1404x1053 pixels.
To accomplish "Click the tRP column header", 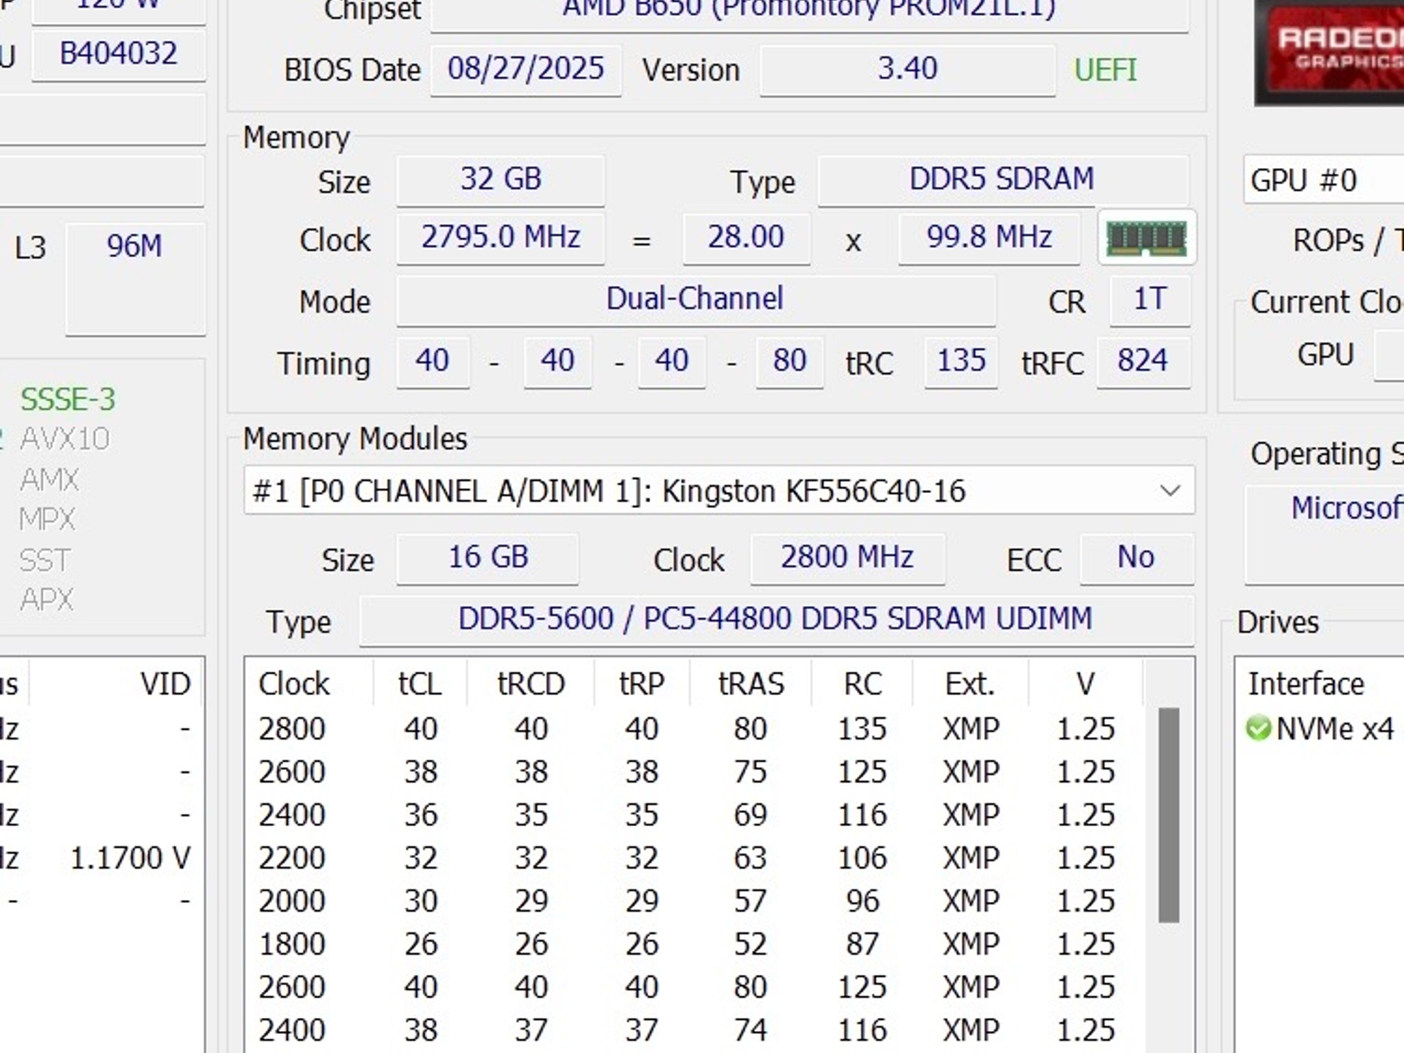I will pyautogui.click(x=642, y=684).
